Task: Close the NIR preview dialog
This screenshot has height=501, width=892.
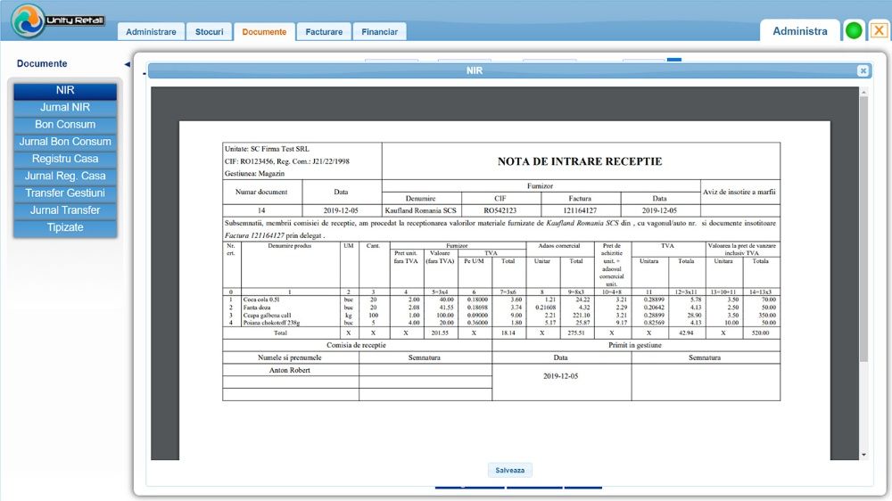Action: pyautogui.click(x=863, y=70)
